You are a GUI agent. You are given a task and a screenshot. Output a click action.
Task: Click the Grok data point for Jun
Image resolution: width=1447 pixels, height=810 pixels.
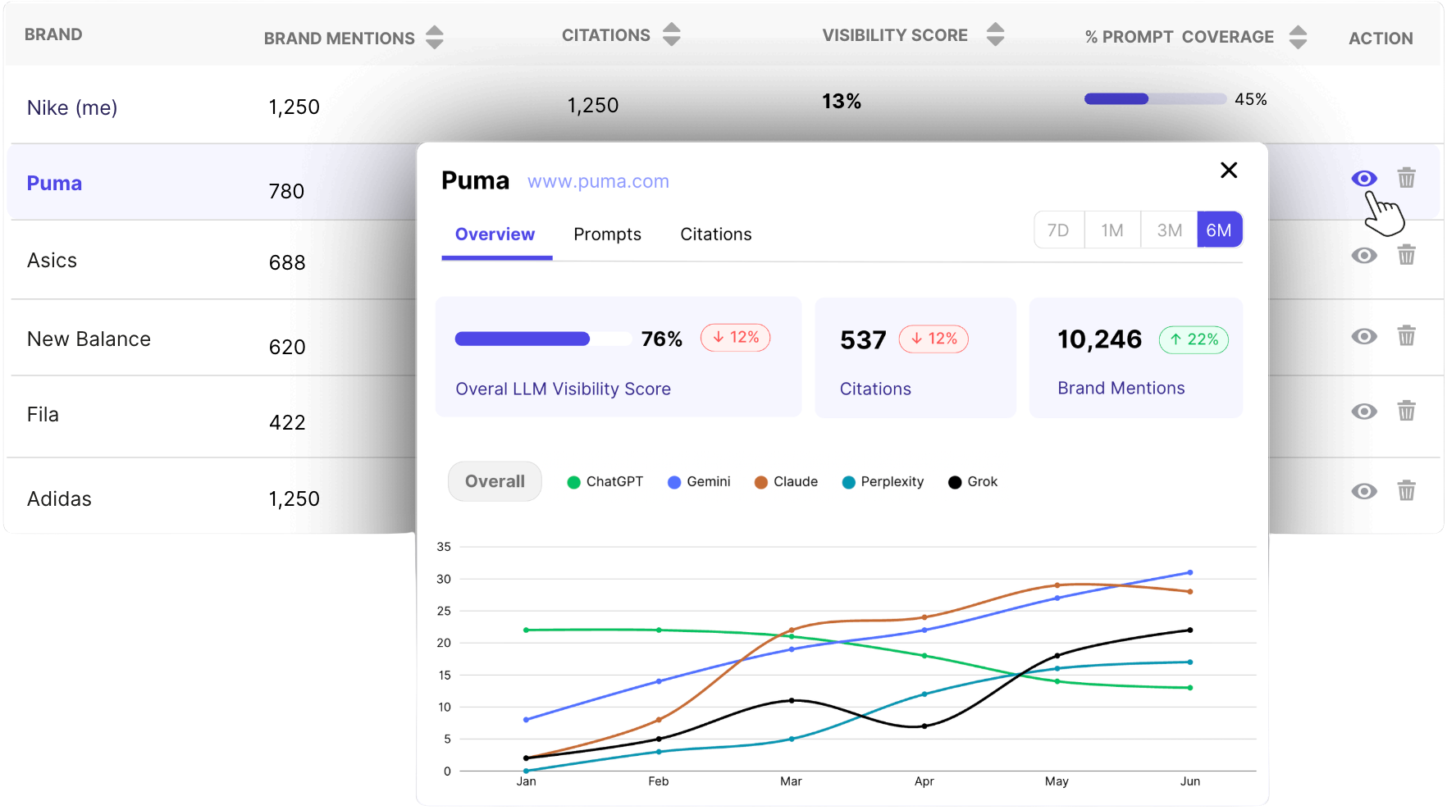(x=1190, y=630)
